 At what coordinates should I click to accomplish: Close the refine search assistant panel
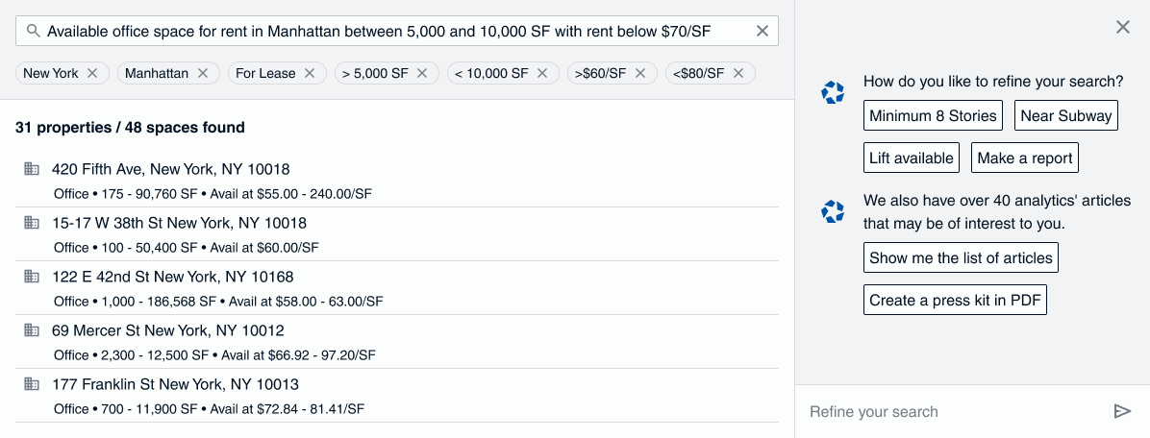[x=1122, y=27]
